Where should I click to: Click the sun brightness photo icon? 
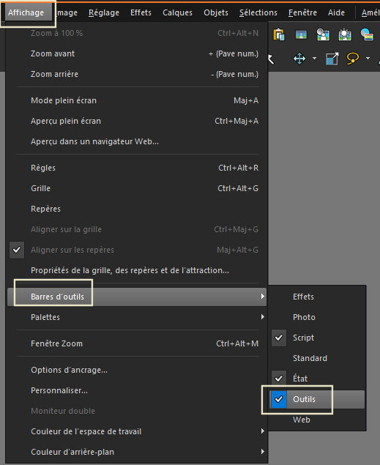tap(345, 34)
